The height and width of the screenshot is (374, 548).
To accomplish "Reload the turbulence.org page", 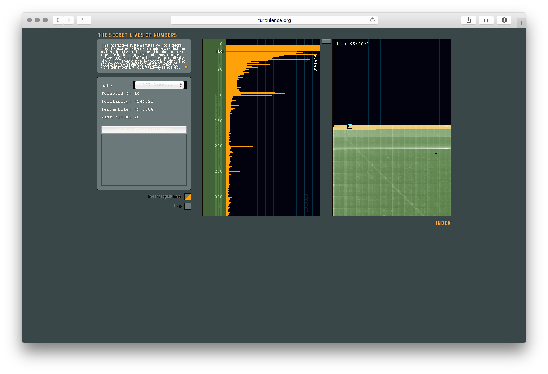I will point(372,20).
